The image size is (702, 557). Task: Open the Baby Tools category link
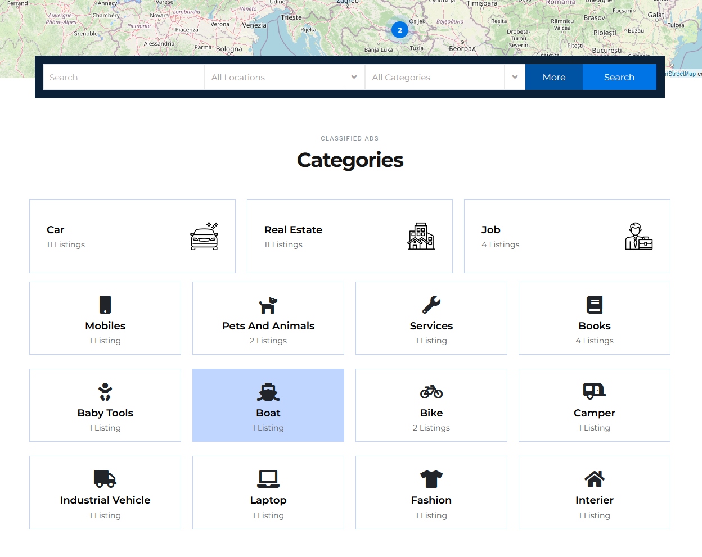coord(105,413)
